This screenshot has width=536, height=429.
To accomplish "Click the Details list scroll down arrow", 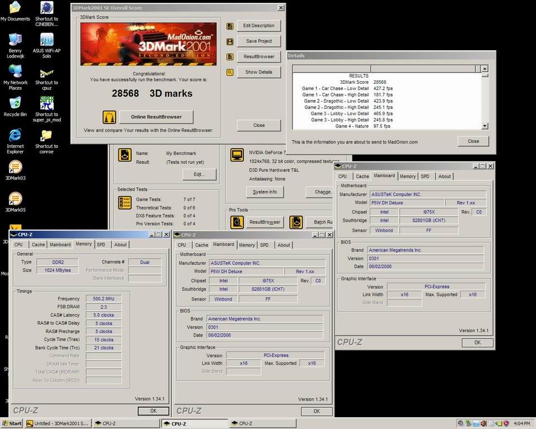I will [485, 126].
